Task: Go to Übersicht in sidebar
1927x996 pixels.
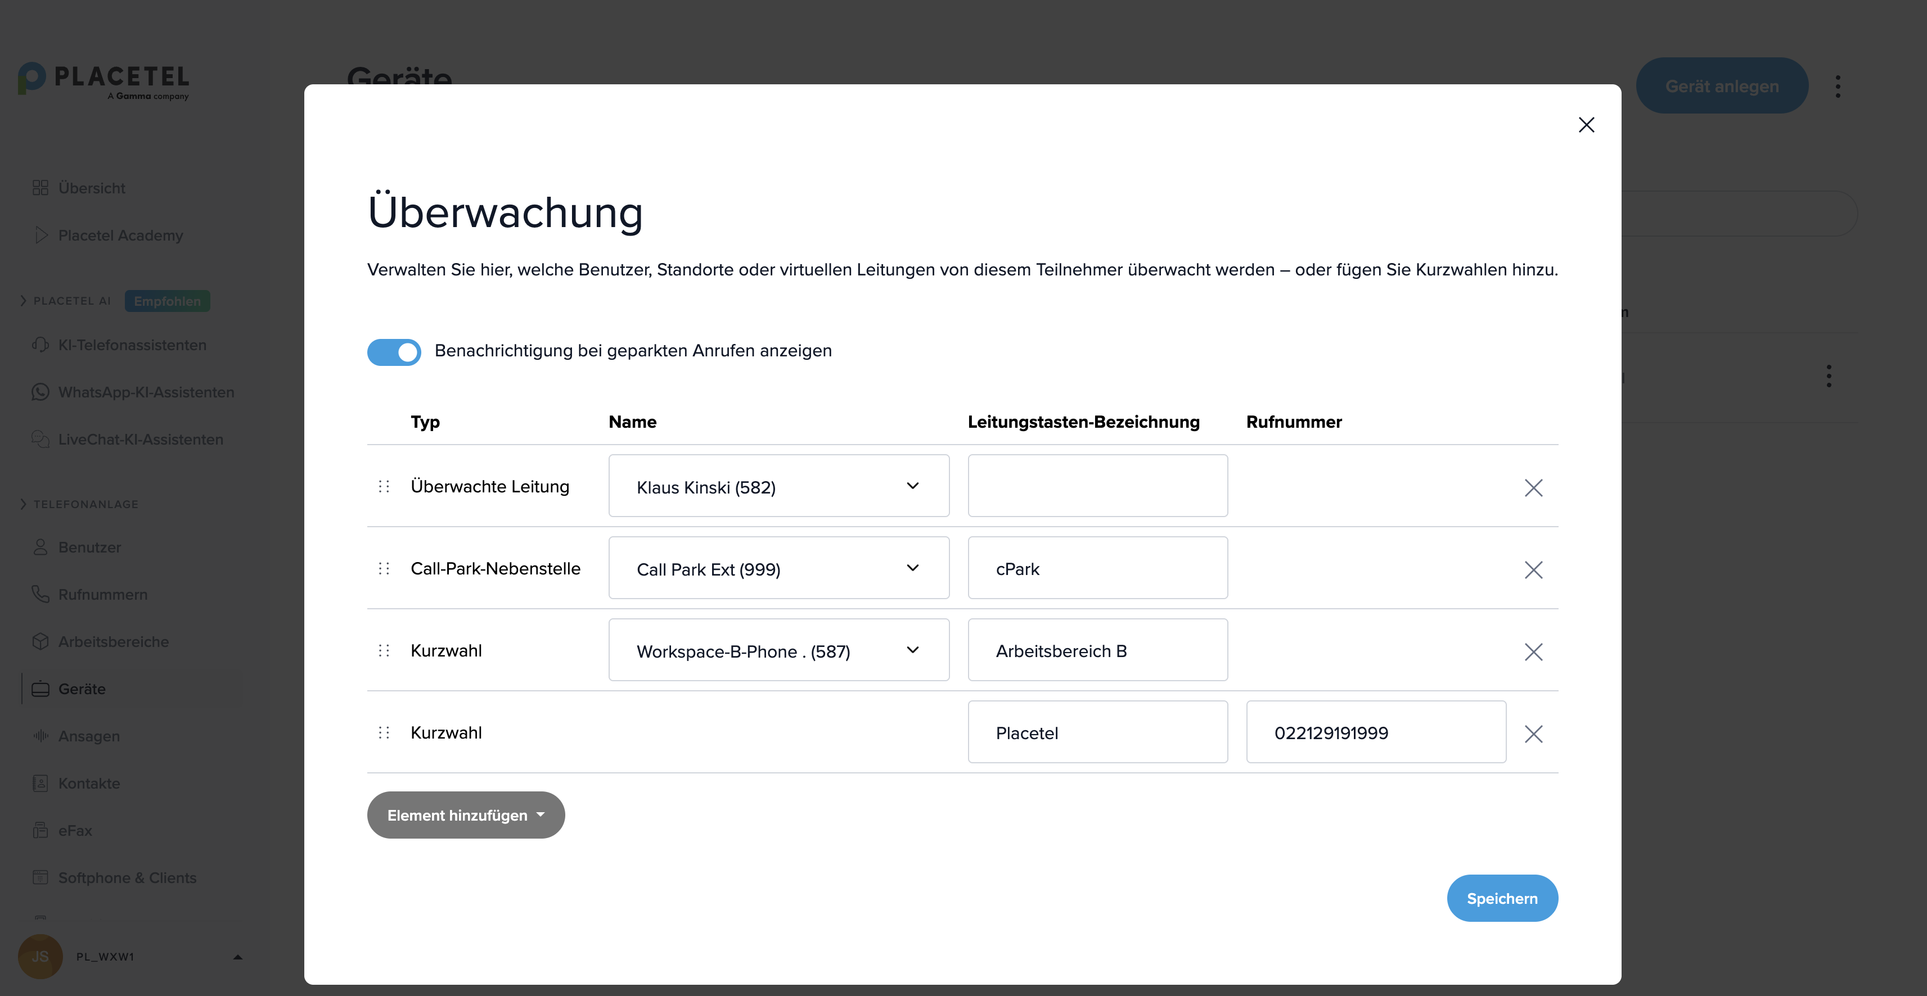Action: (x=91, y=188)
